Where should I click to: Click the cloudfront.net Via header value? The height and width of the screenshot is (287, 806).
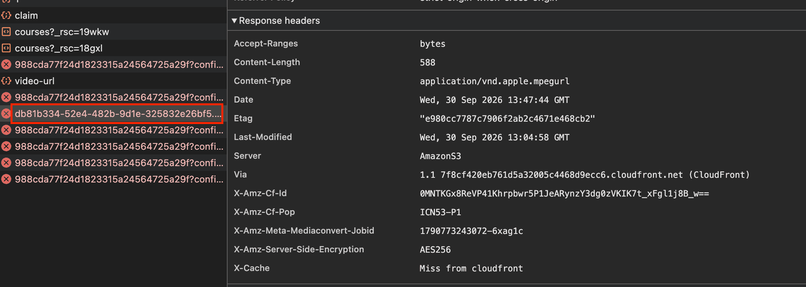coord(585,175)
